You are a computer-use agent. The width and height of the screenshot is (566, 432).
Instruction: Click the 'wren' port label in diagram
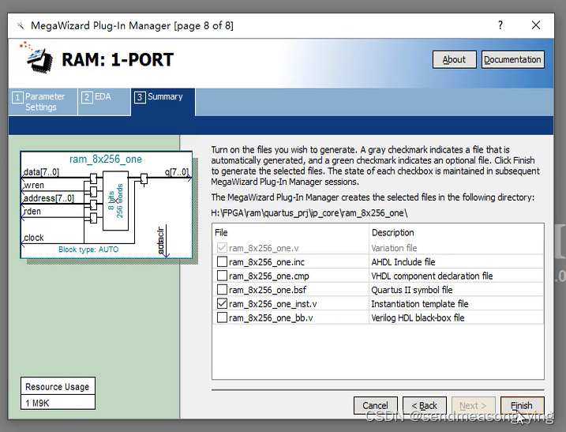pyautogui.click(x=34, y=186)
